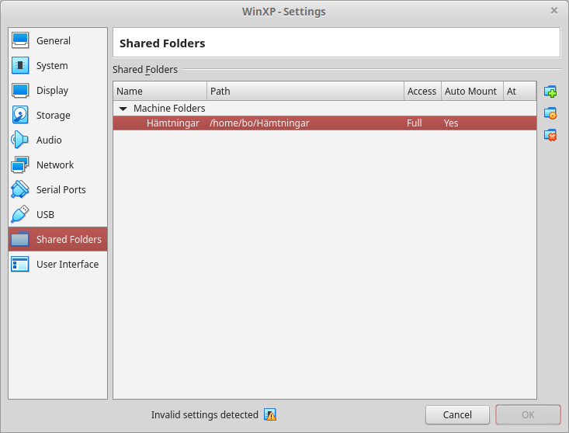The image size is (569, 433).
Task: Click the At column header
Action: click(519, 91)
